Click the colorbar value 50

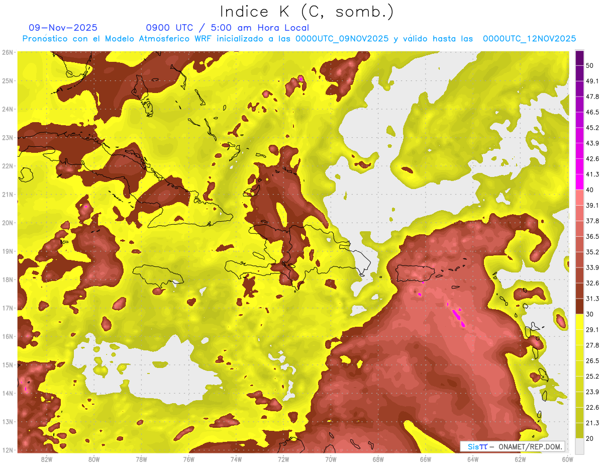(x=590, y=65)
